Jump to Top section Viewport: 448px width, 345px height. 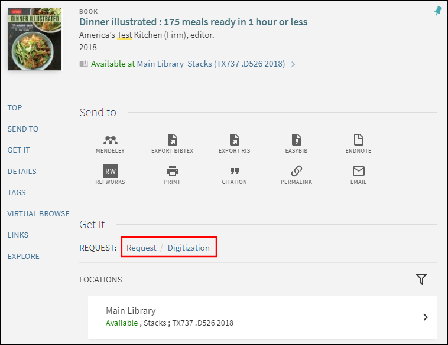click(15, 107)
